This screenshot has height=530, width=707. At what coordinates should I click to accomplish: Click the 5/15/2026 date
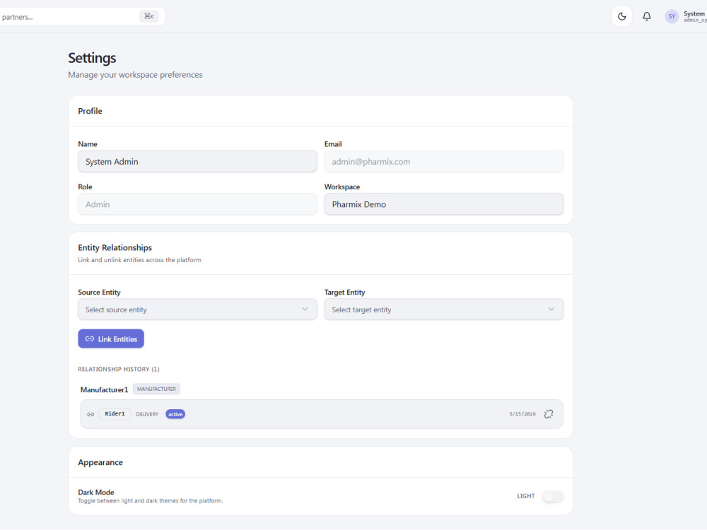point(522,414)
